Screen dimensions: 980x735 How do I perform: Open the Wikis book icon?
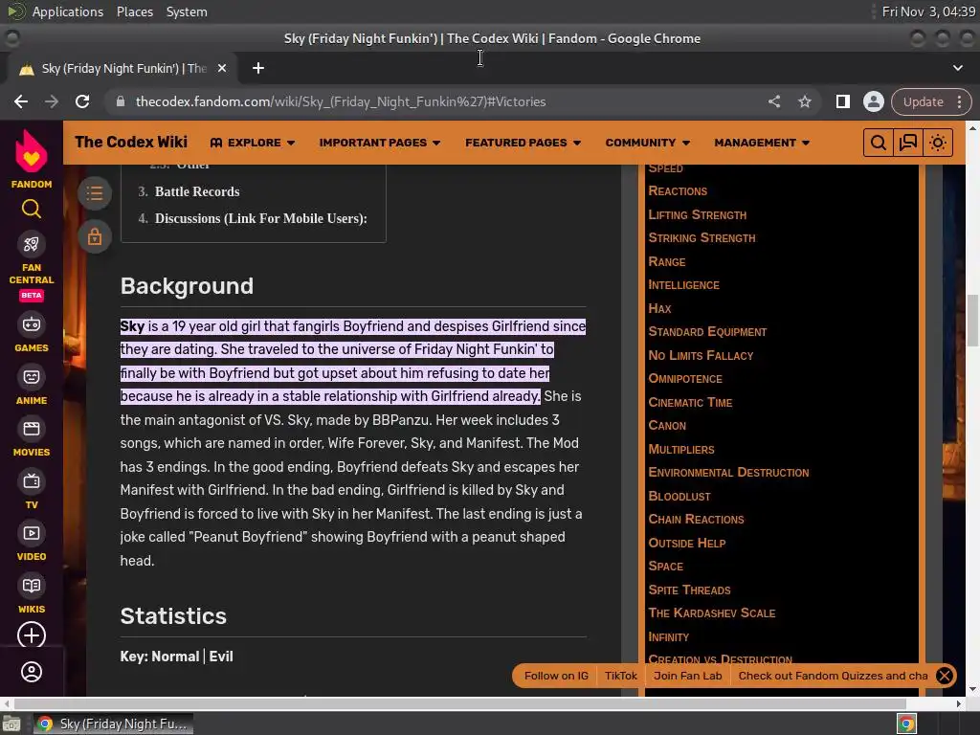click(32, 586)
